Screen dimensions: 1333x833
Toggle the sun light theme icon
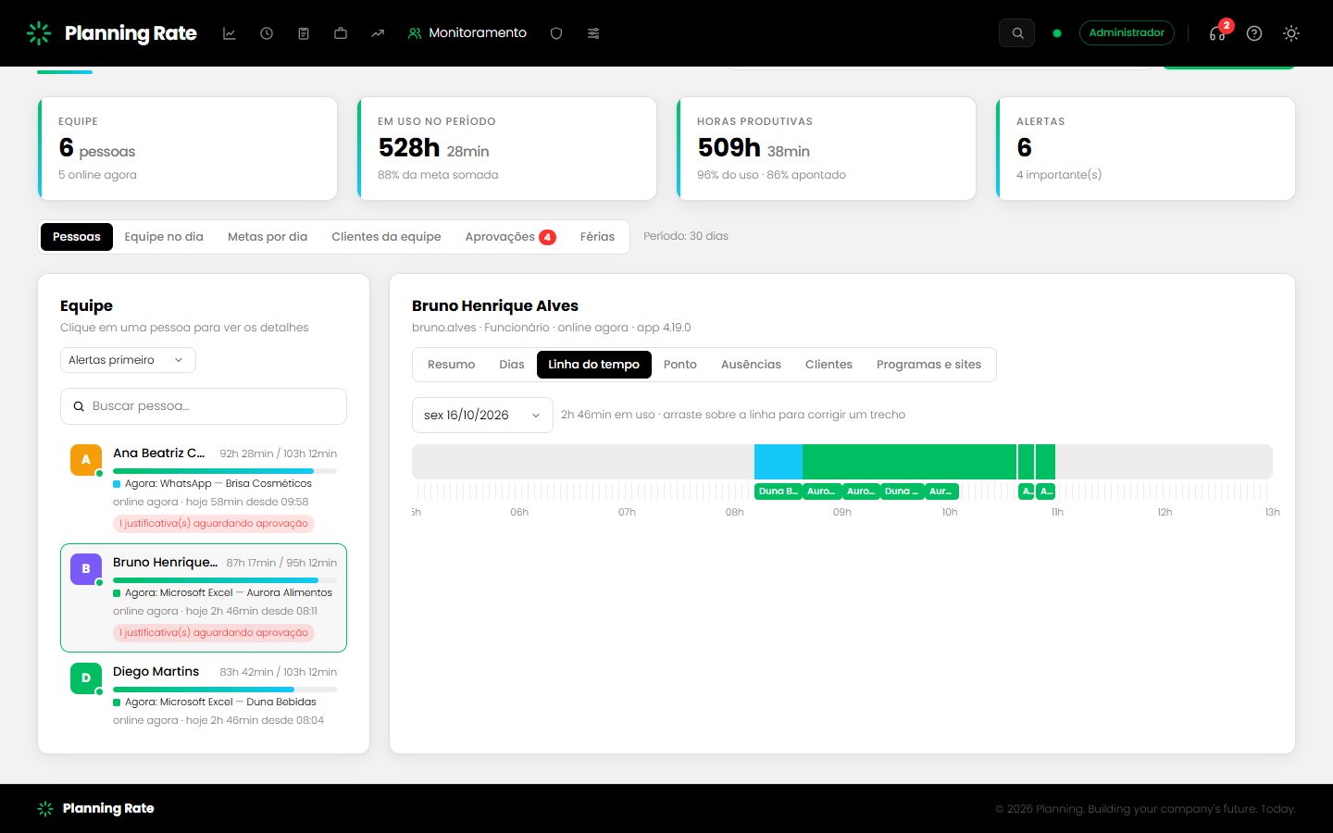point(1291,33)
